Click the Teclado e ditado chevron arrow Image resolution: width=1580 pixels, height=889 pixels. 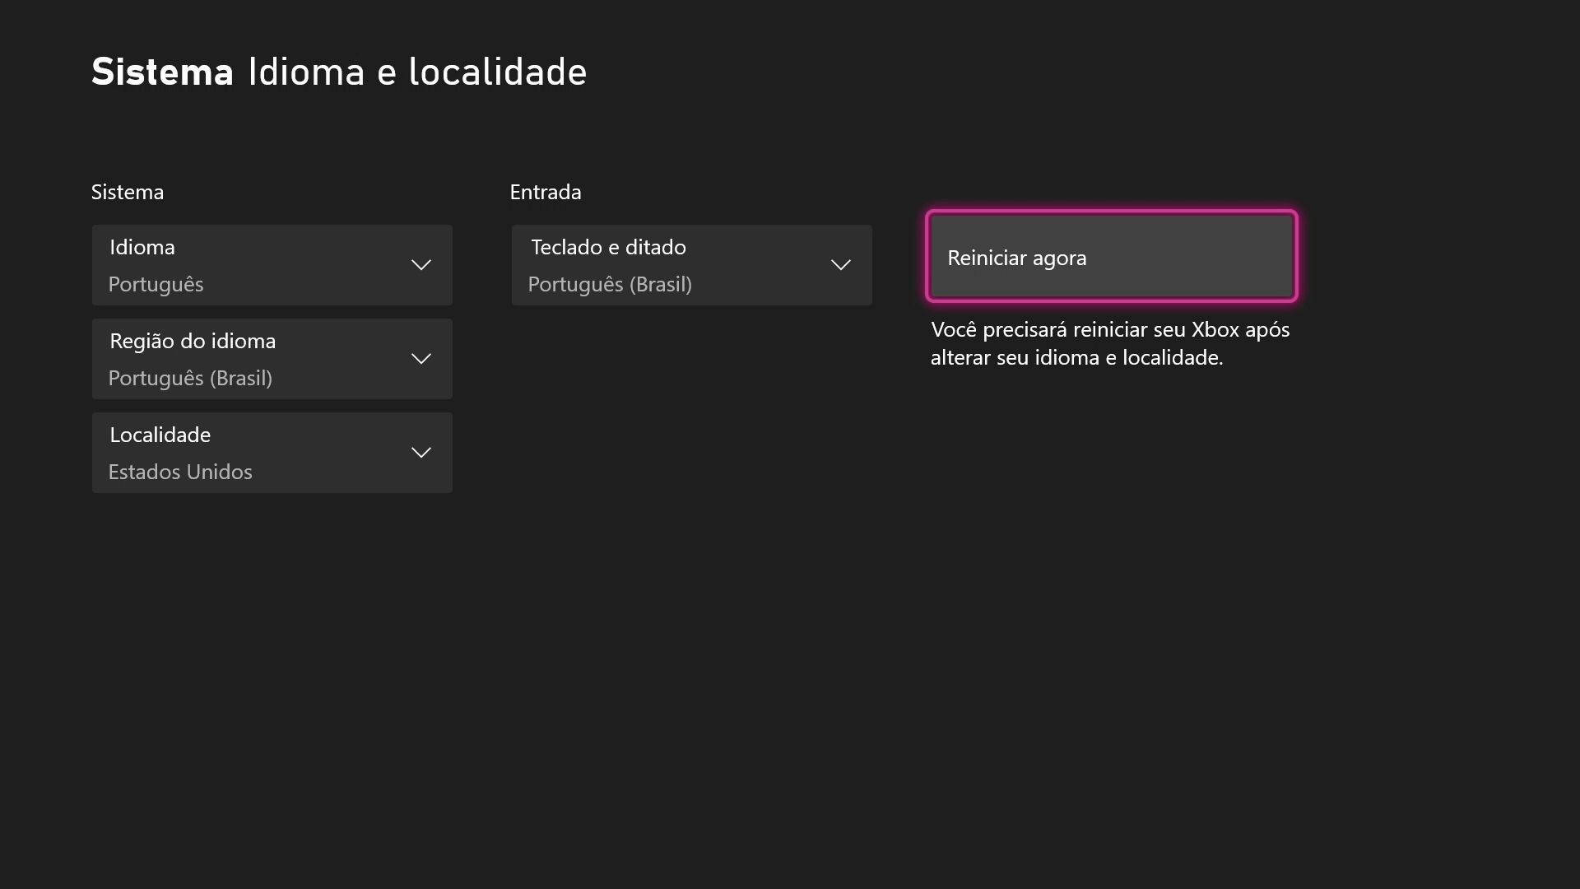pos(840,265)
